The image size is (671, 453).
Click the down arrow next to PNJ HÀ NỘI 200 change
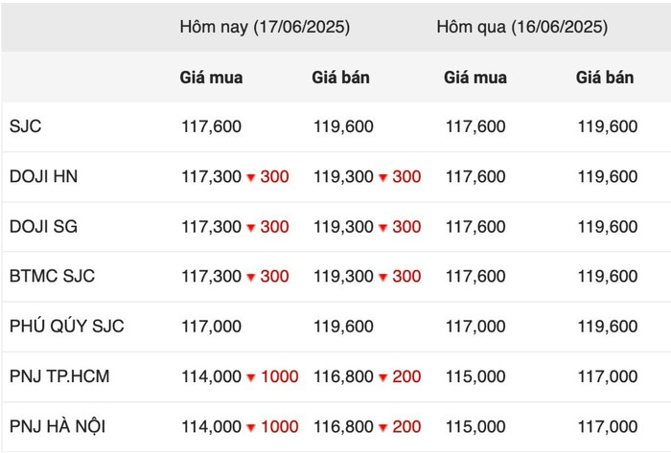383,427
